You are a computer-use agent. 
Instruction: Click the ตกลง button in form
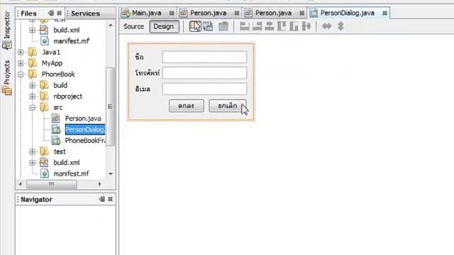[x=186, y=106]
